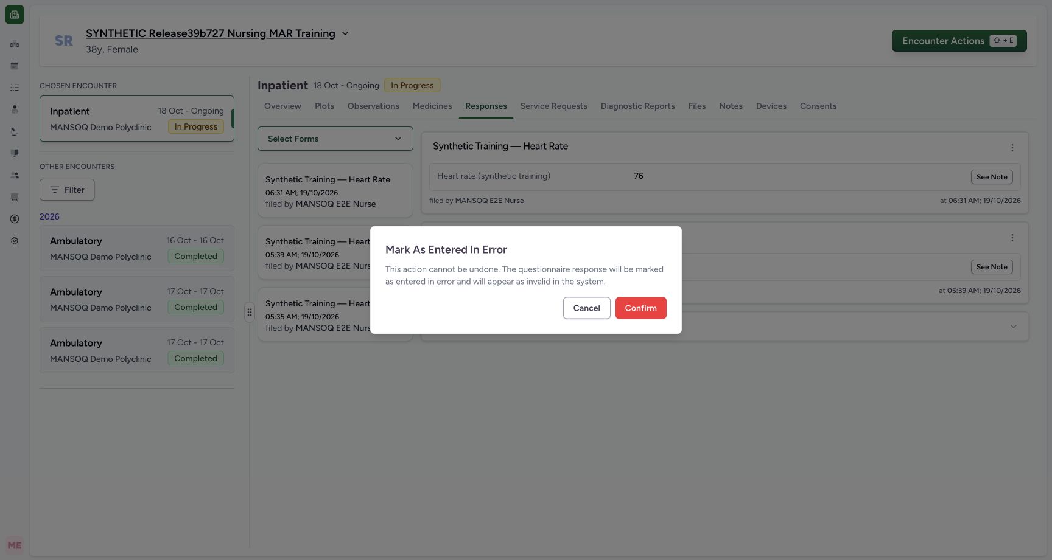Screen dimensions: 1052x560
Task: Expand the collapsed third response chevron
Action: point(1014,327)
